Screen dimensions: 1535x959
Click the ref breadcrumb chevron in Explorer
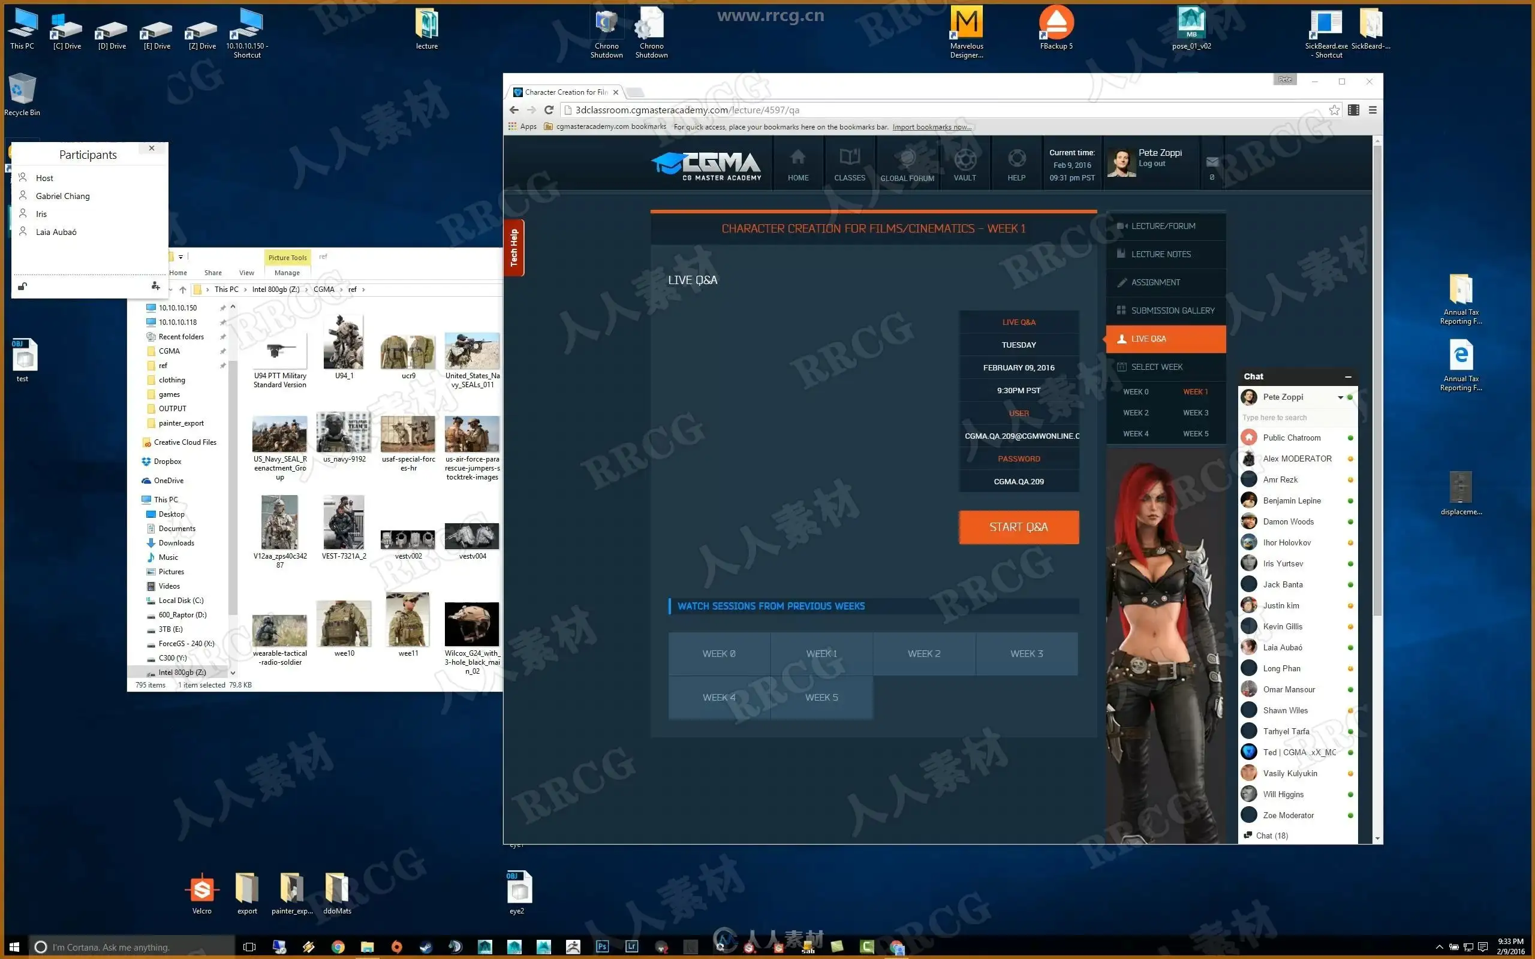[363, 290]
